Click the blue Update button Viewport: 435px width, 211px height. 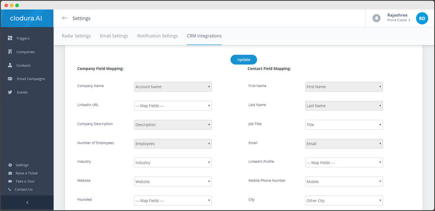click(244, 59)
